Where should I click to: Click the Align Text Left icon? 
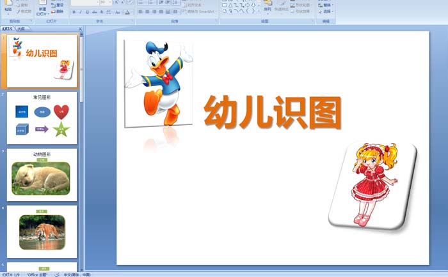pyautogui.click(x=140, y=11)
